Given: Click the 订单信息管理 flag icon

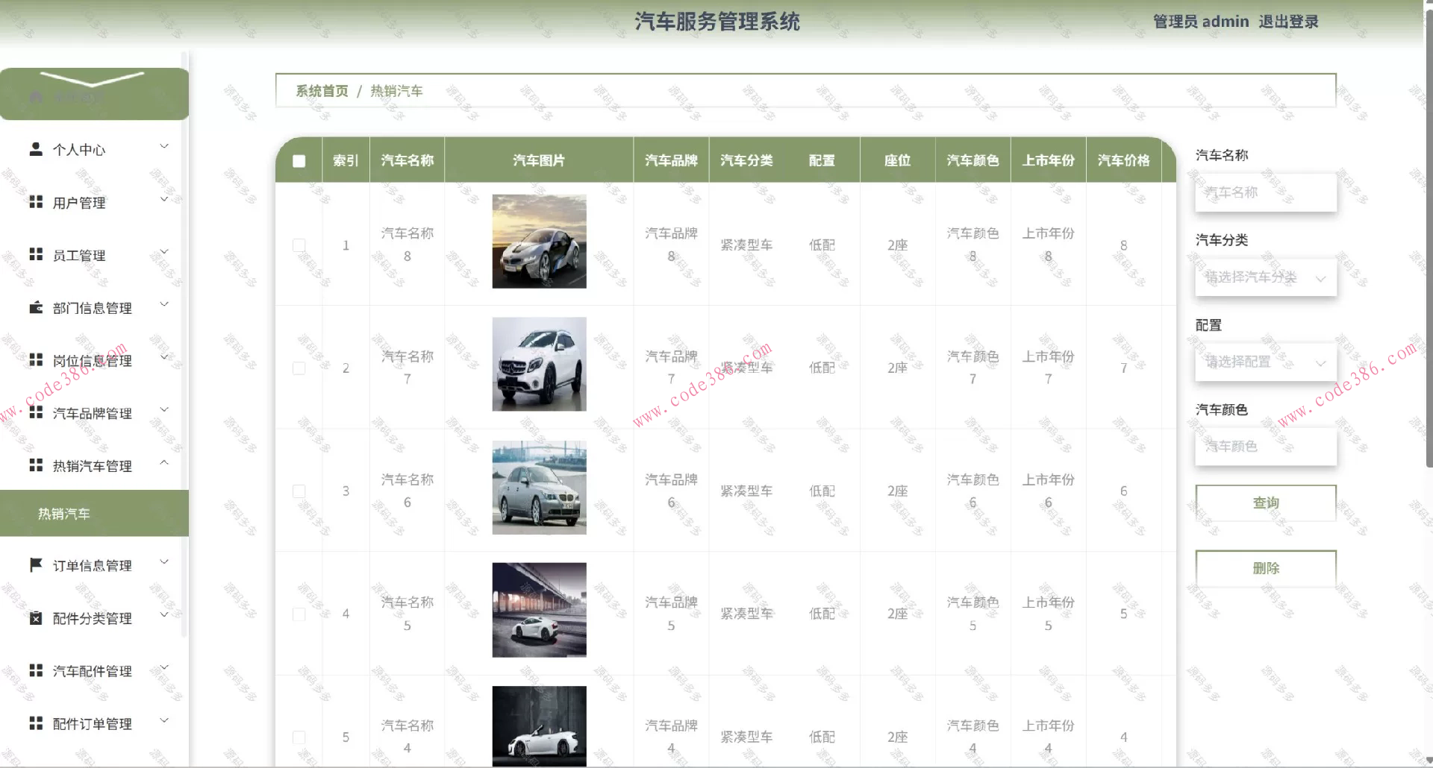Looking at the screenshot, I should point(35,564).
